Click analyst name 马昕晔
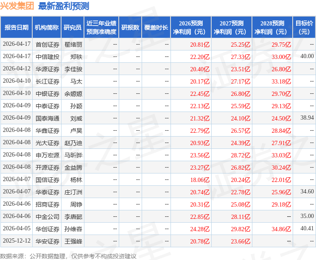 pyautogui.click(x=73, y=155)
